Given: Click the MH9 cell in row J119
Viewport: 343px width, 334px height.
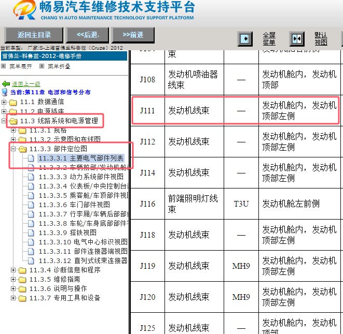Looking at the screenshot, I should 241,266.
